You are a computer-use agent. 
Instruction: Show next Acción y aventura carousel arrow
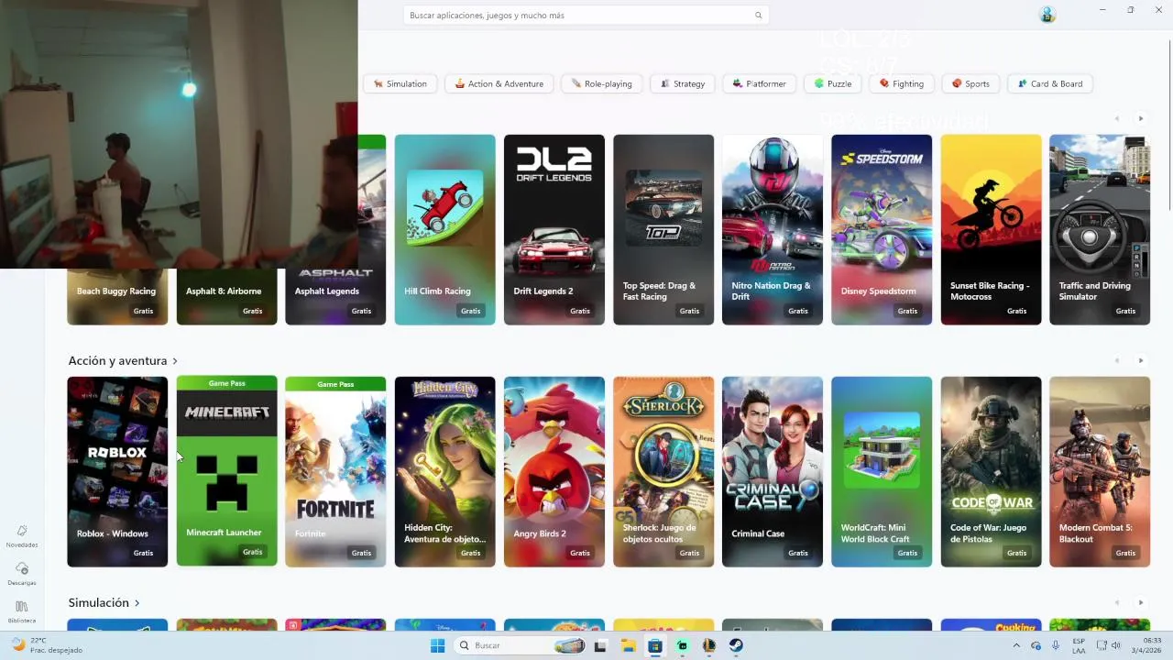coord(1141,360)
